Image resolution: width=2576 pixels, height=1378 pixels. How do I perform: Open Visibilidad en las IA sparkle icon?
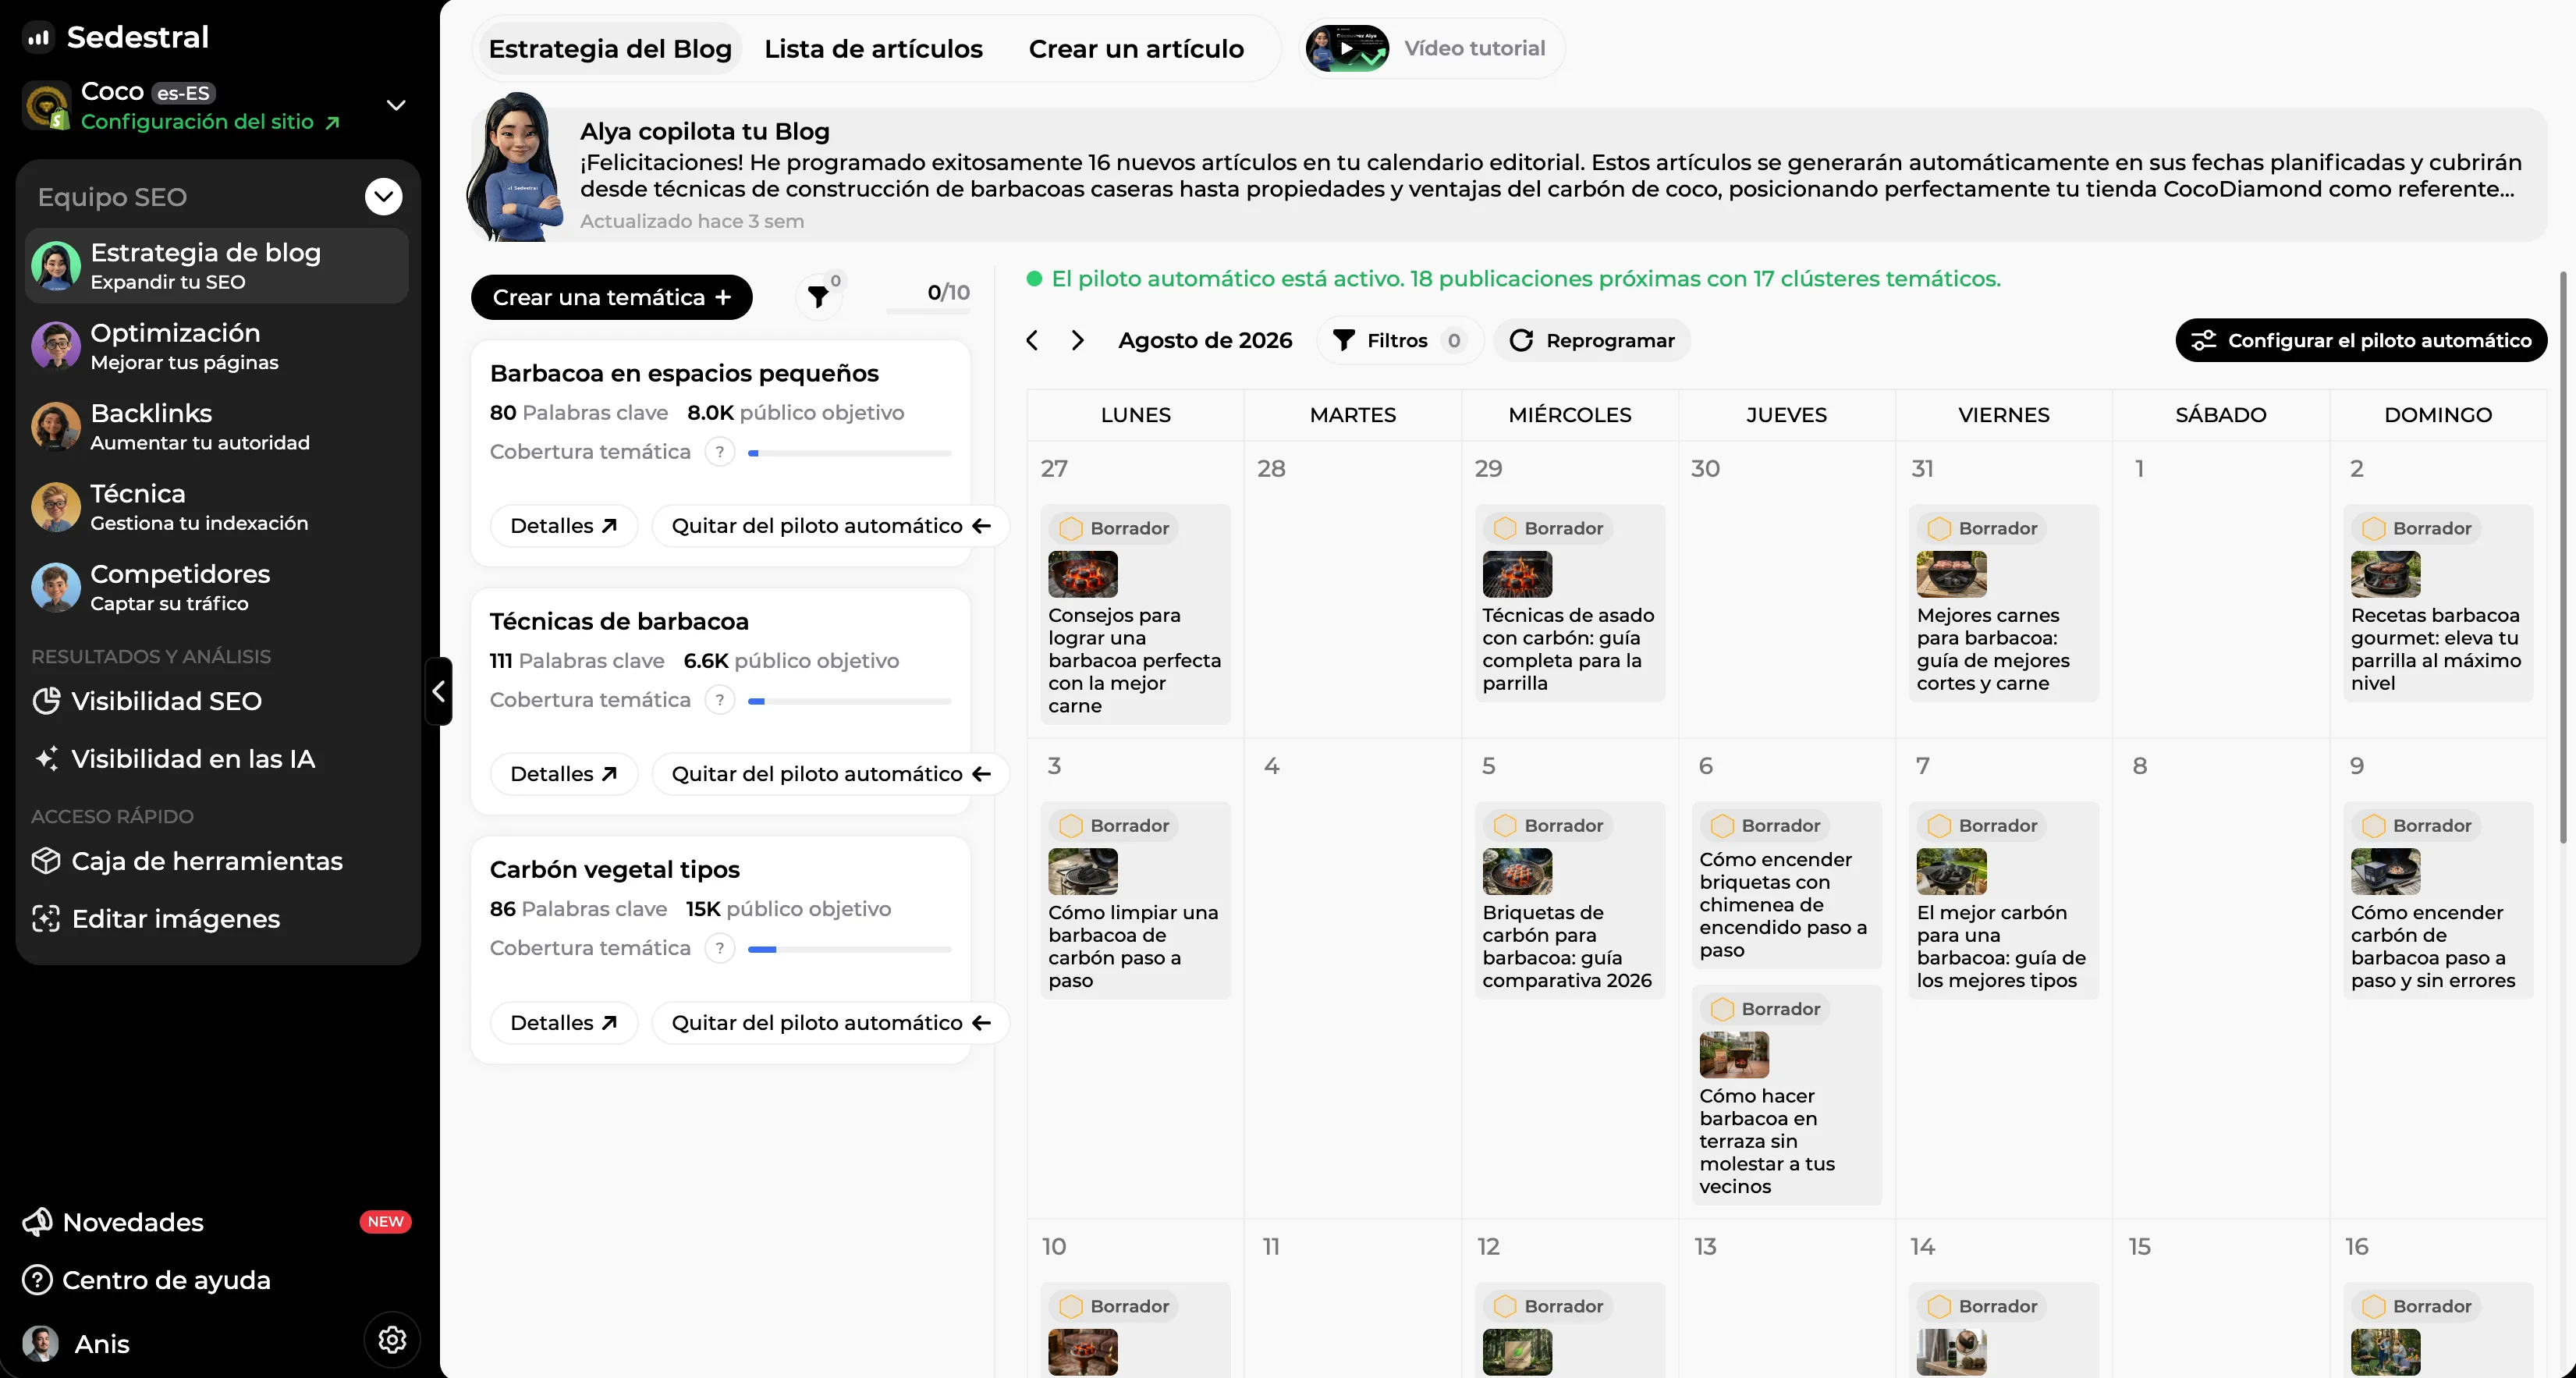pos(46,759)
